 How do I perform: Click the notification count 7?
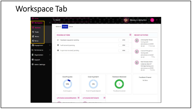coord(157,20)
